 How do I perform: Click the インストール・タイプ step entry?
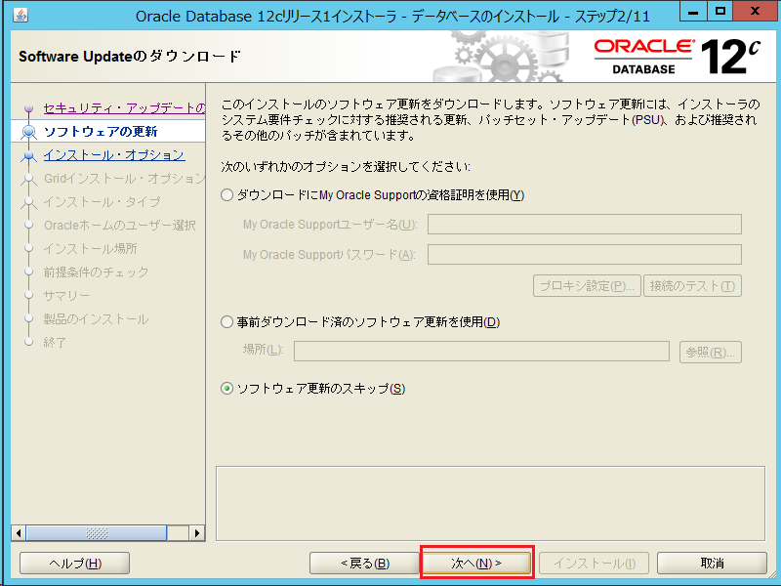coord(103,201)
